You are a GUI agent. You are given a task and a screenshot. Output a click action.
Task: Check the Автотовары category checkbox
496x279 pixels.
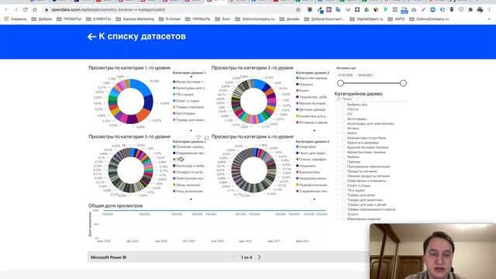(343, 119)
